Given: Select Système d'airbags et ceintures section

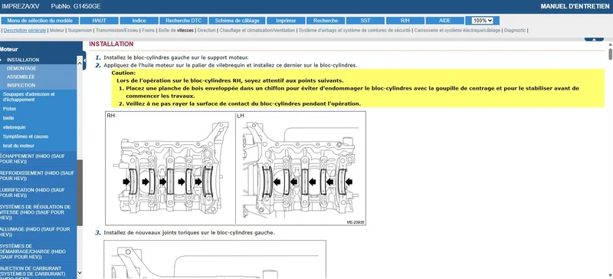Looking at the screenshot, I should pyautogui.click(x=355, y=31).
